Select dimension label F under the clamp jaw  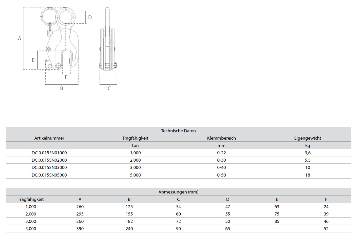pyautogui.click(x=66, y=77)
